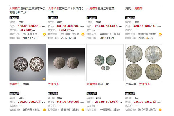
Task: Click the verified badge beside 澳门华夏（澳门）
Action: pyautogui.click(x=160, y=110)
